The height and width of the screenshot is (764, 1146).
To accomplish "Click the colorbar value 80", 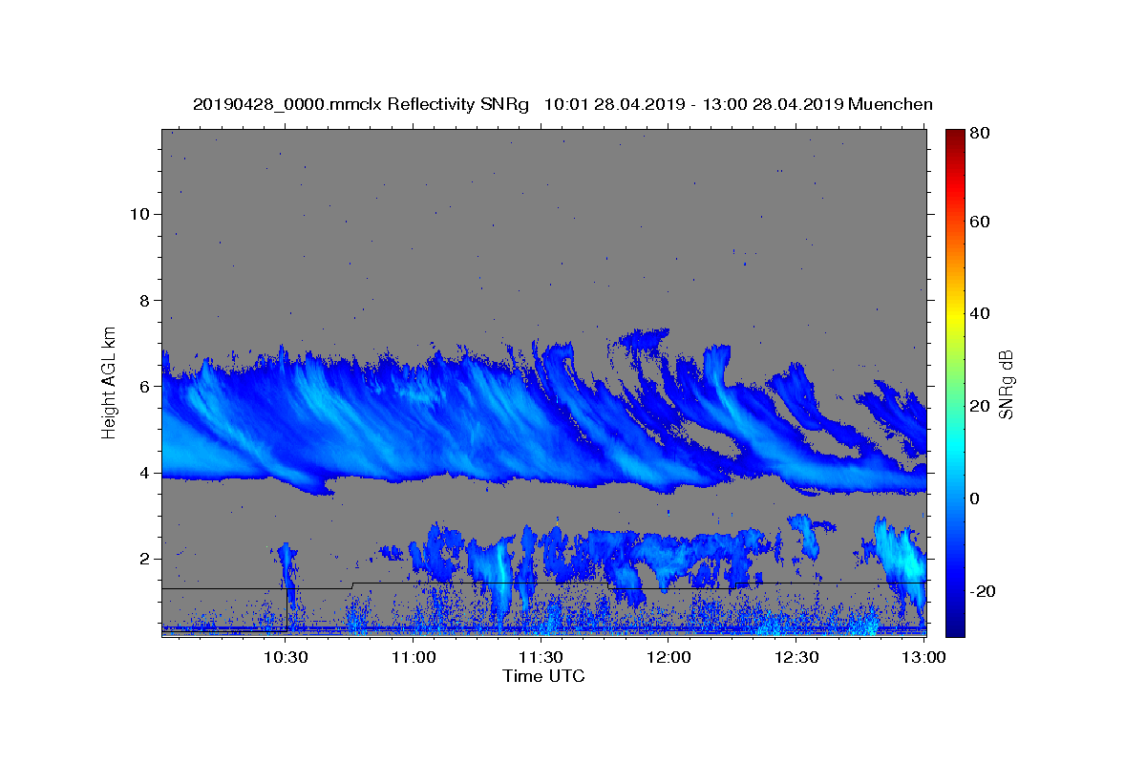I will click(x=979, y=134).
